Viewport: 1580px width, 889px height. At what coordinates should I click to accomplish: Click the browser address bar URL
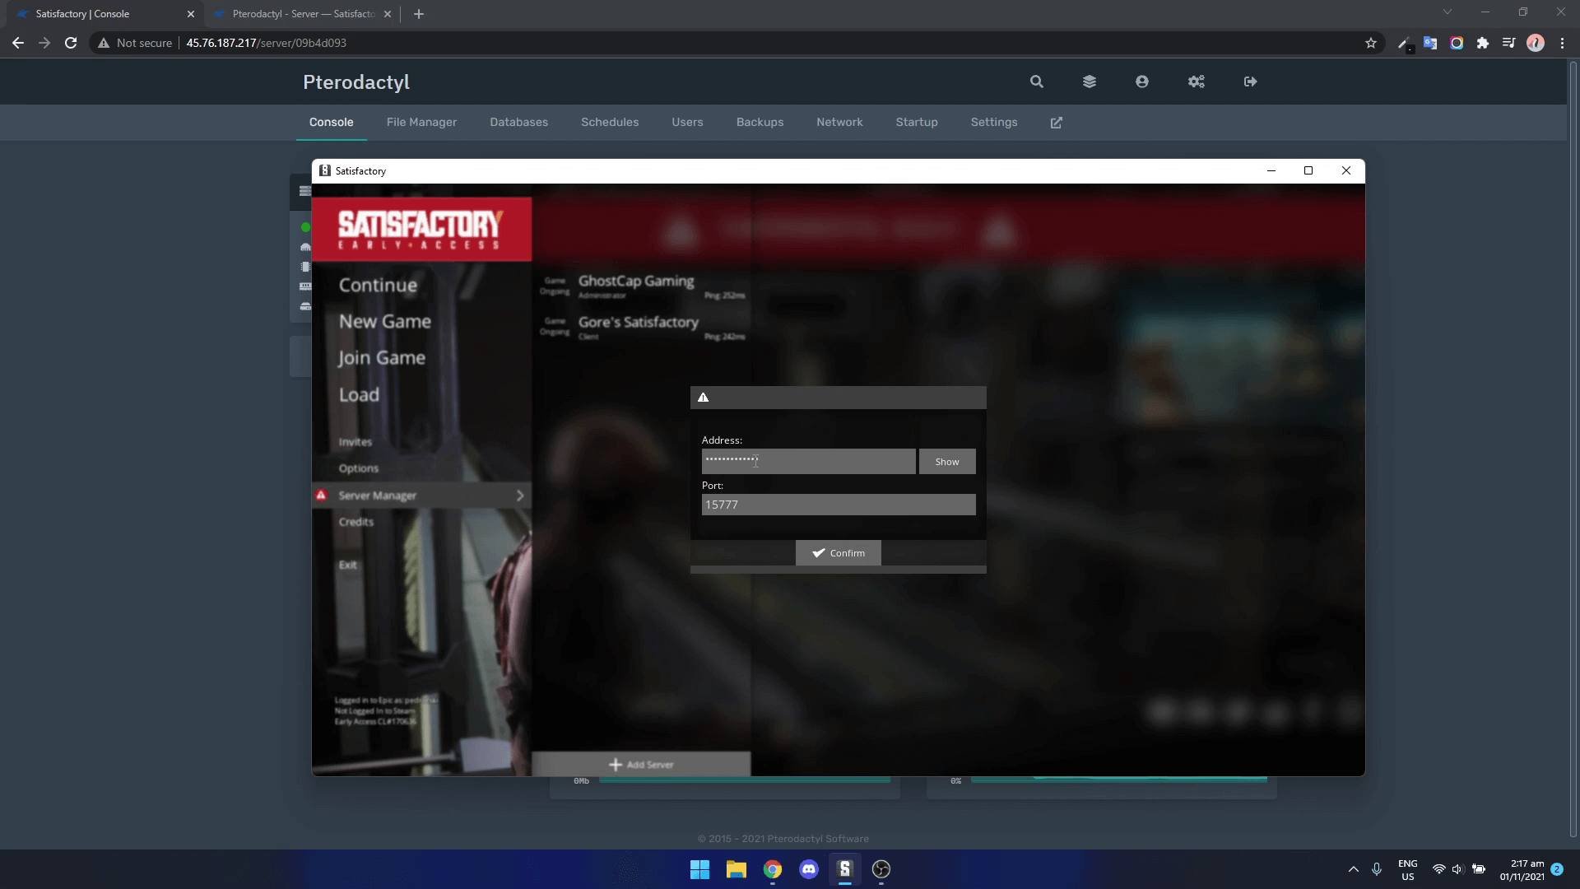point(266,43)
